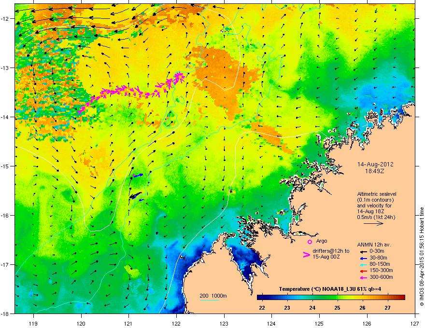Click the vertical IMOS copyright timestamp text
This screenshot has height=328, width=425.
(422, 257)
